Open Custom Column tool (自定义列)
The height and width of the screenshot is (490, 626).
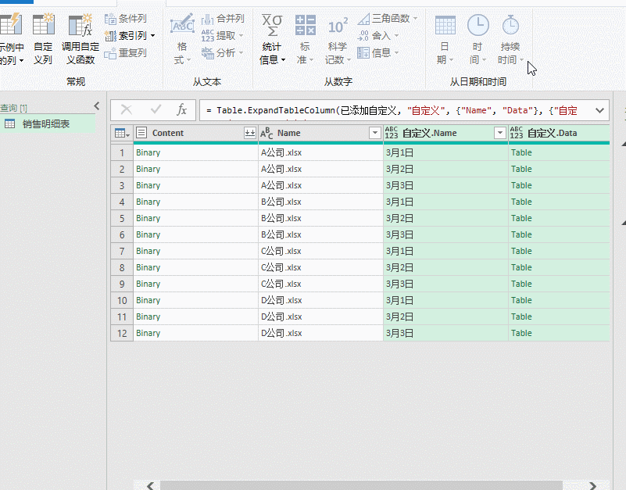tap(43, 39)
